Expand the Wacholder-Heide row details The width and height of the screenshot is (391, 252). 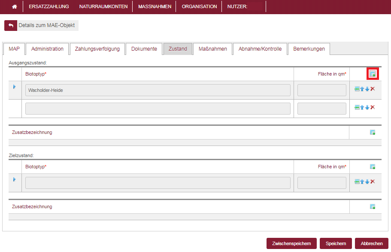14,87
